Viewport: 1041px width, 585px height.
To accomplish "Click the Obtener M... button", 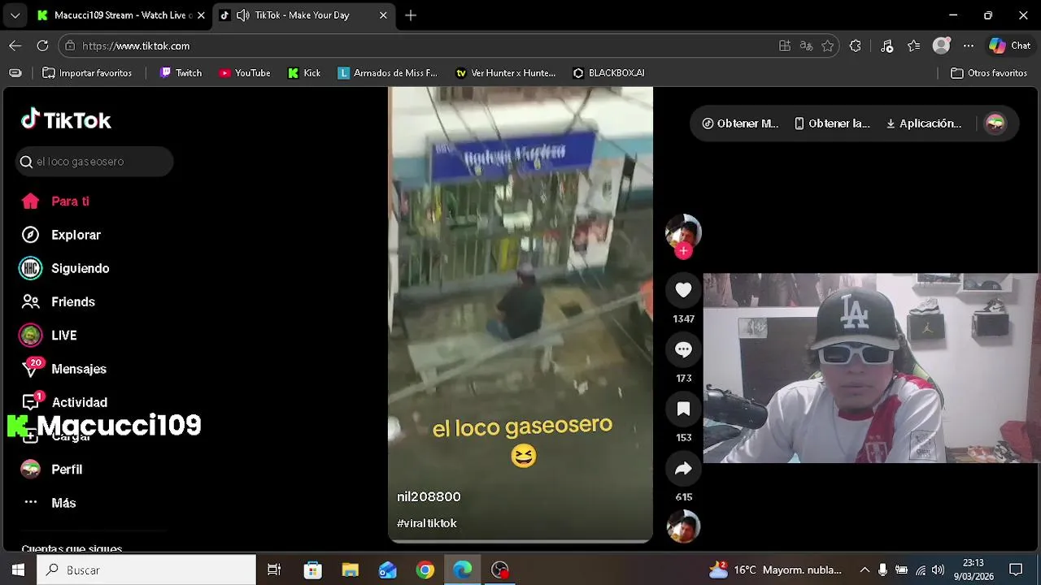I will click(740, 123).
